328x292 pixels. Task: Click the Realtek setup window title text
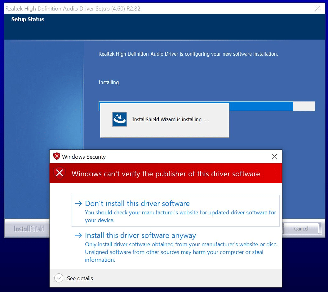(x=73, y=9)
